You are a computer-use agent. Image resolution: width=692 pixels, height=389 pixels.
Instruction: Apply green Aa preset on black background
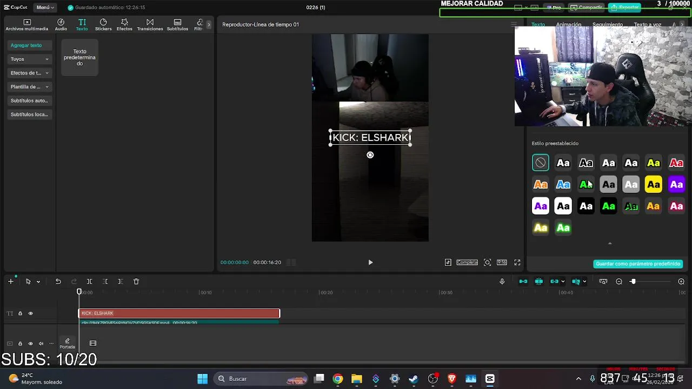[x=609, y=206]
